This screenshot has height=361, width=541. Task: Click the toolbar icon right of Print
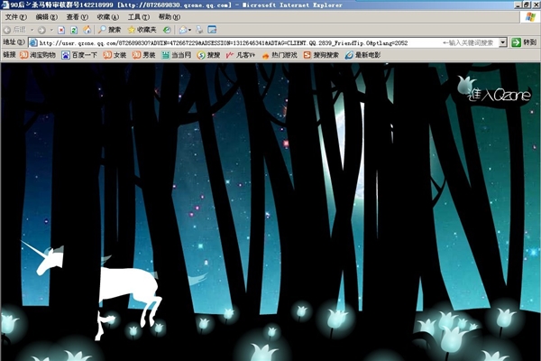[212, 30]
